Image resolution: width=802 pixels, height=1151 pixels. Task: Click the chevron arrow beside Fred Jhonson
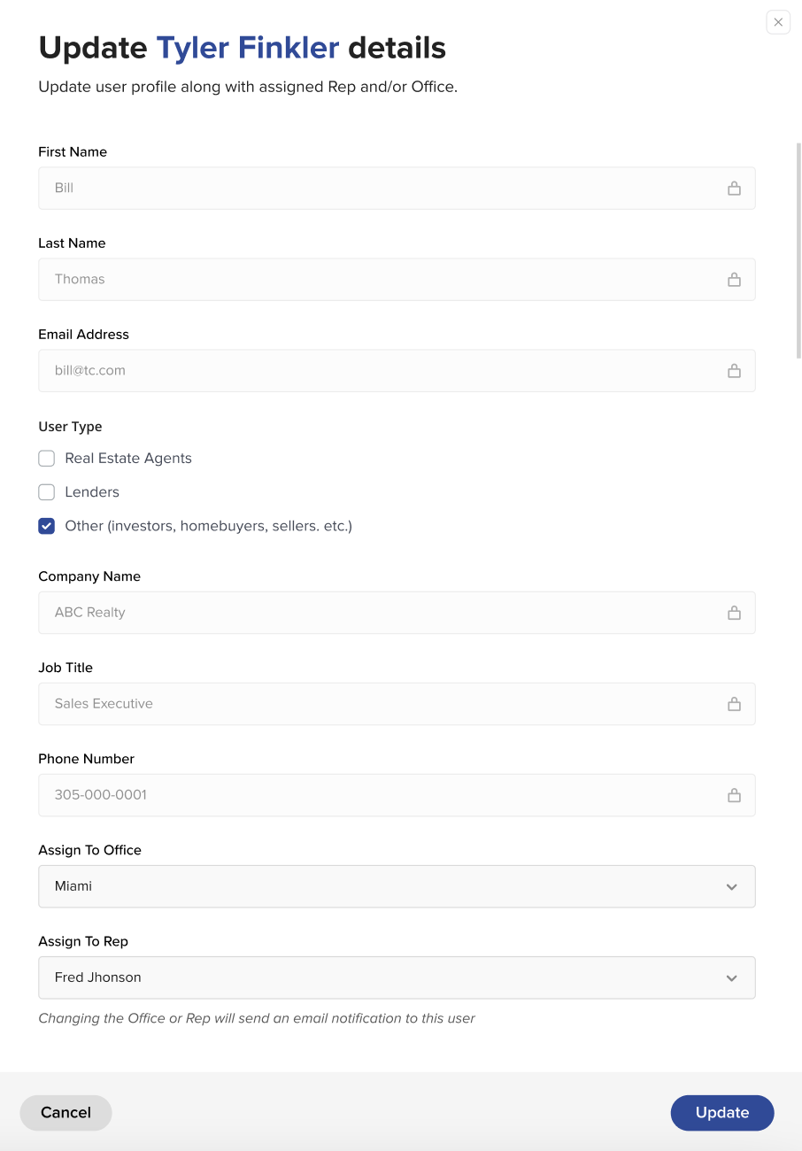pyautogui.click(x=731, y=978)
